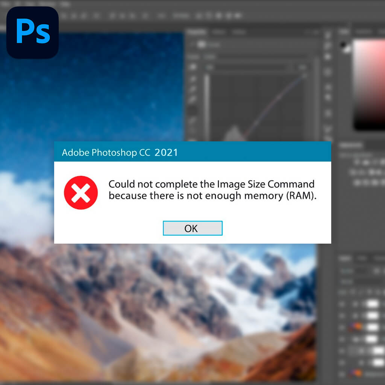This screenshot has height=385, width=385.
Task: Click the red X error icon
Action: click(x=81, y=192)
